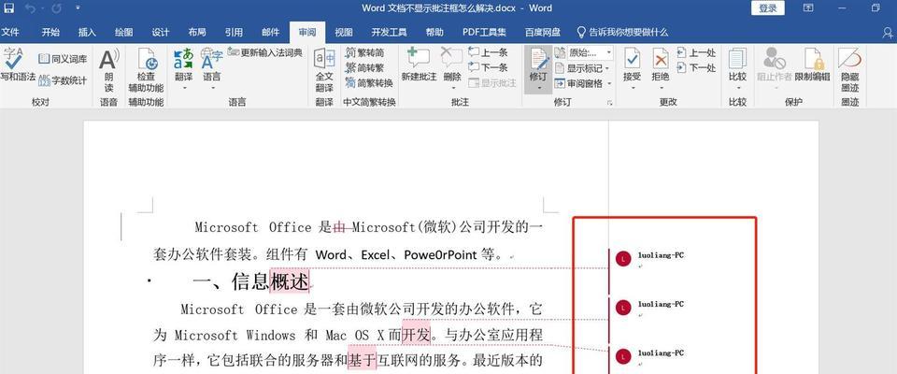Click the 告诉我你想要做什么 search box
The image size is (897, 374).
(622, 32)
